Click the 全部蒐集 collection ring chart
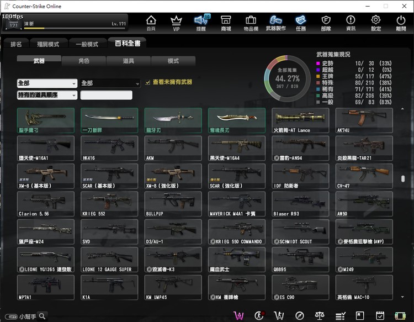Viewport: 414px width, 322px height. 287,78
